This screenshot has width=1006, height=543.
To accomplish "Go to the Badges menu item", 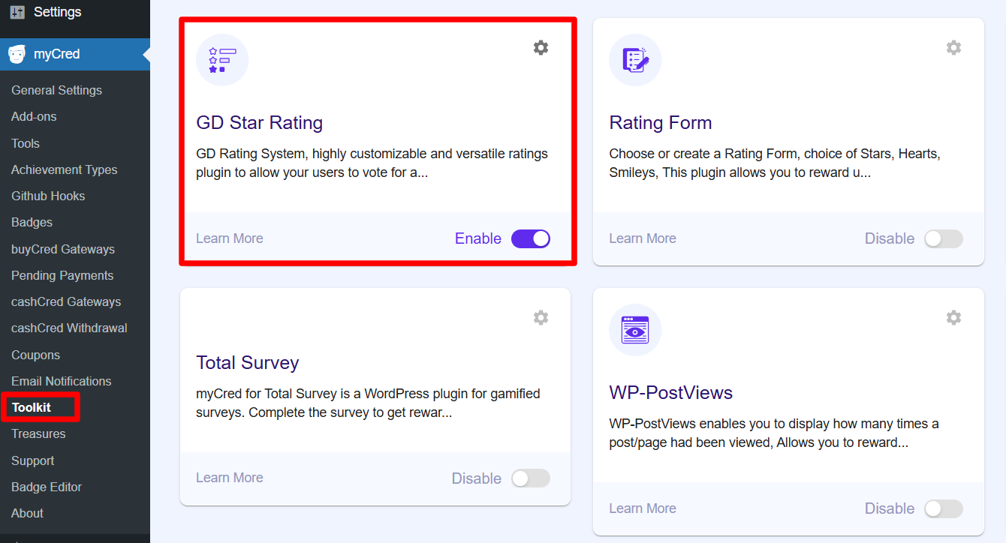I will coord(32,222).
